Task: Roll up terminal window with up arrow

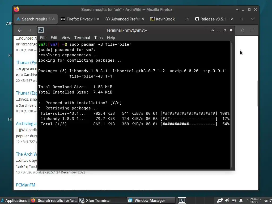Action: [212, 30]
